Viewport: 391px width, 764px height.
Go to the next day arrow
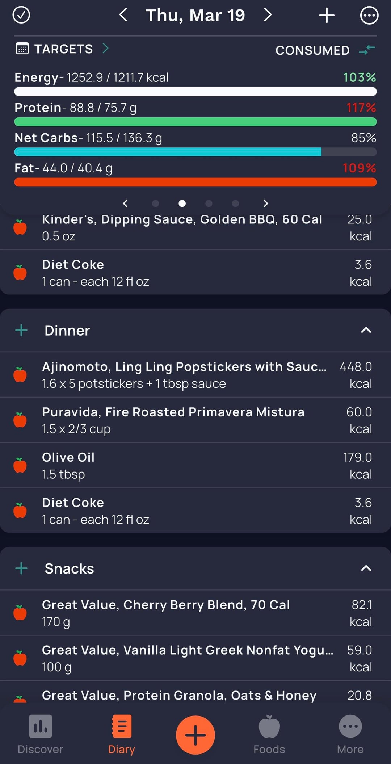[268, 15]
